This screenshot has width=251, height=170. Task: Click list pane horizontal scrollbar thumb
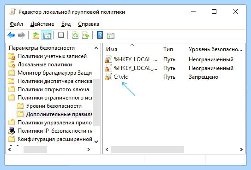(148, 150)
